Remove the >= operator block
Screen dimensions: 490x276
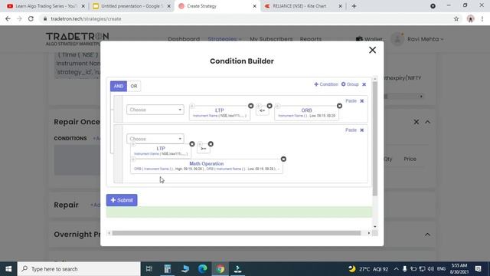tap(211, 144)
